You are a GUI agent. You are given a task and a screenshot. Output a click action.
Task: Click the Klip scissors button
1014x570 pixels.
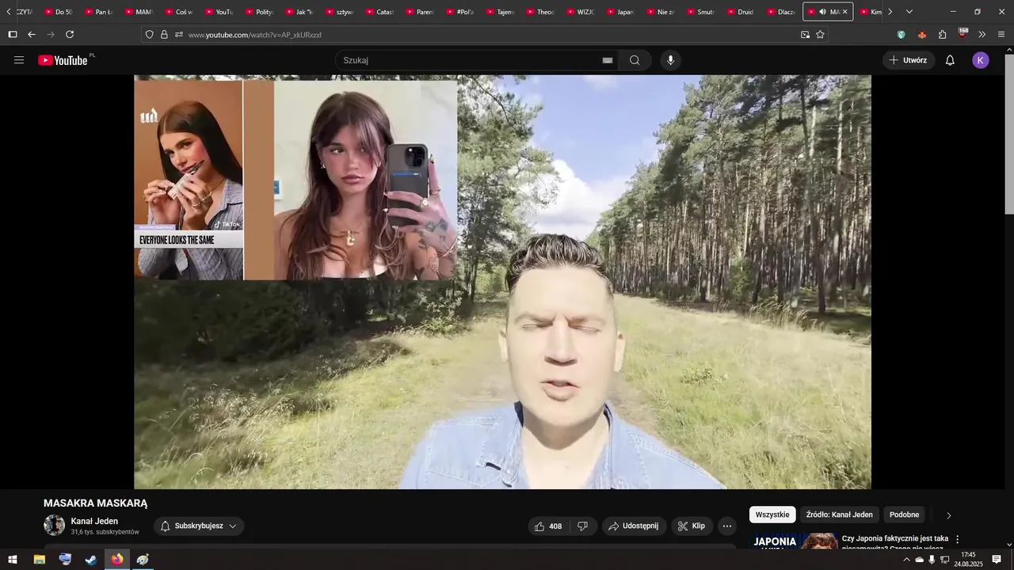pos(692,526)
